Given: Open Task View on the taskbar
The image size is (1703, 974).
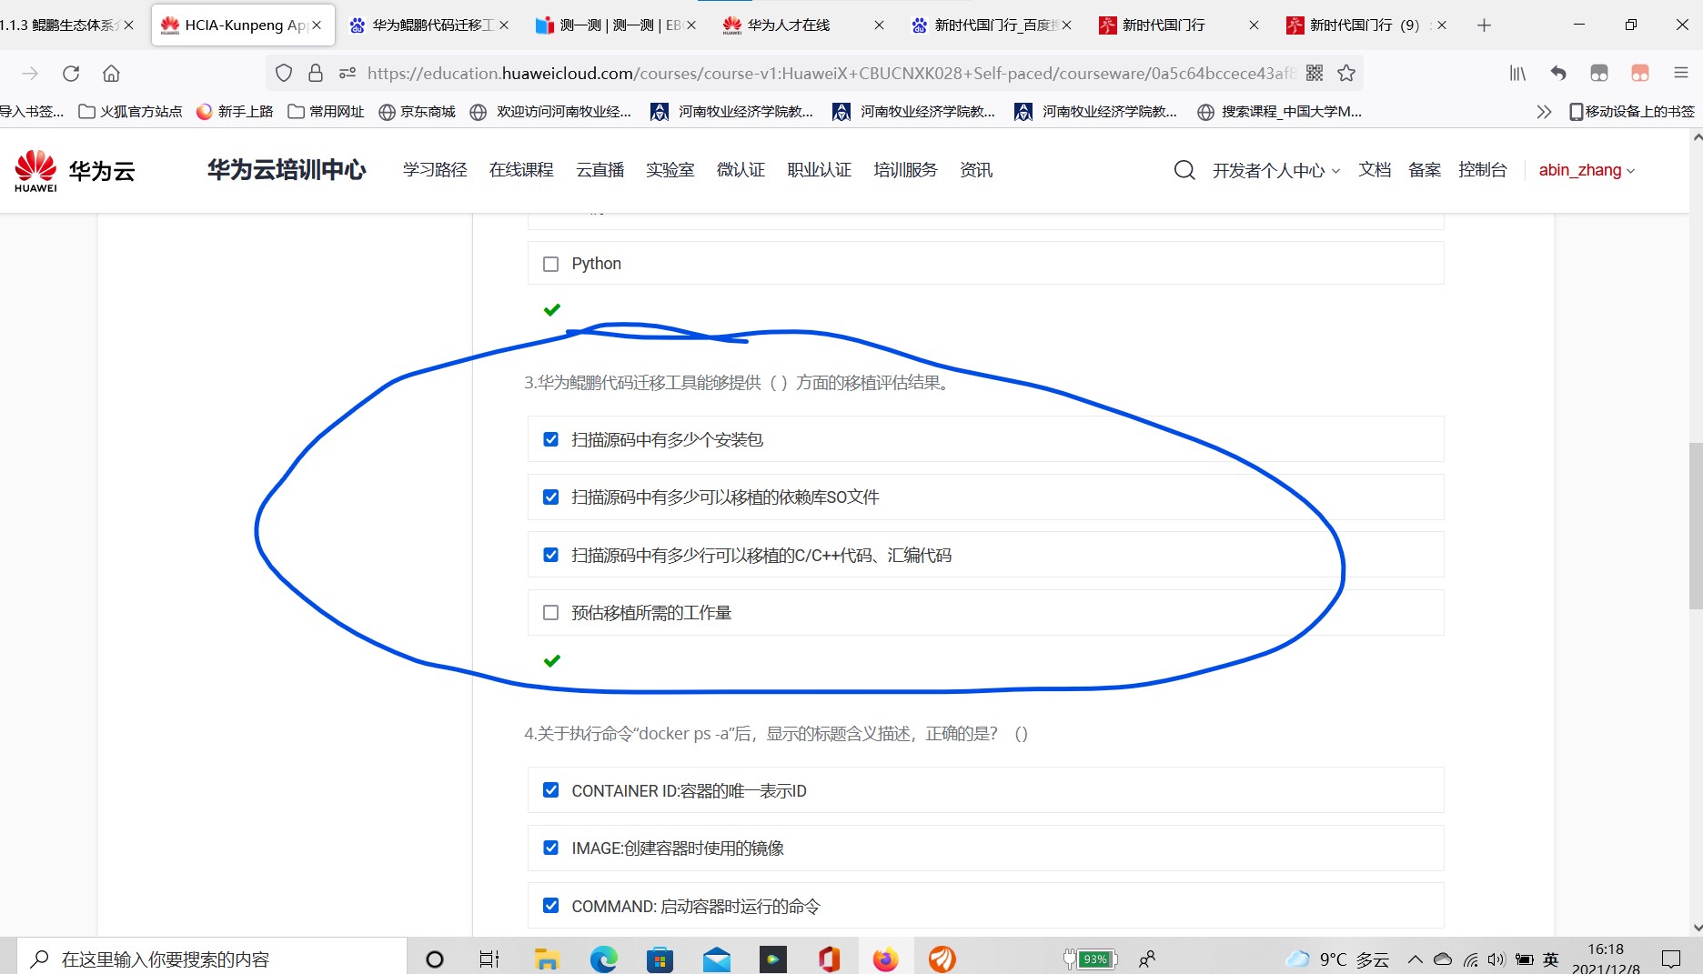Looking at the screenshot, I should (x=489, y=959).
